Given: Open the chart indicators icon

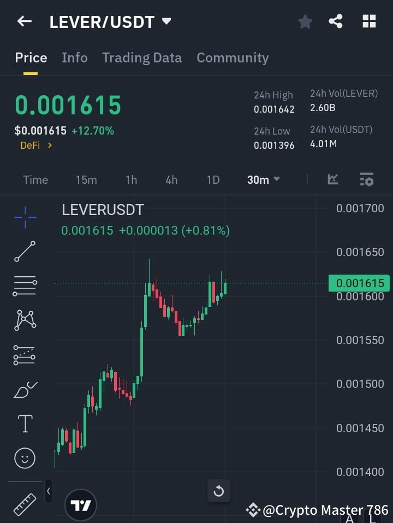Looking at the screenshot, I should pos(333,179).
